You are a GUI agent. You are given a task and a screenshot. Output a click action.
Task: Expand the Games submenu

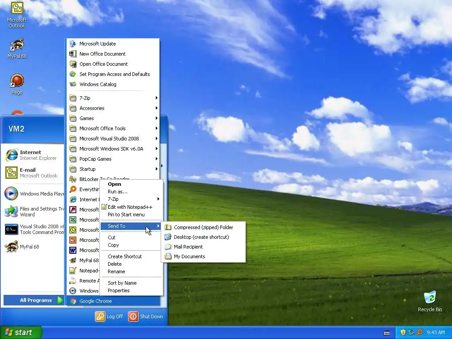coord(113,118)
